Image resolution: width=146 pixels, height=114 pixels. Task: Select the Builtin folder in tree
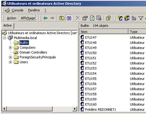tap(24, 43)
